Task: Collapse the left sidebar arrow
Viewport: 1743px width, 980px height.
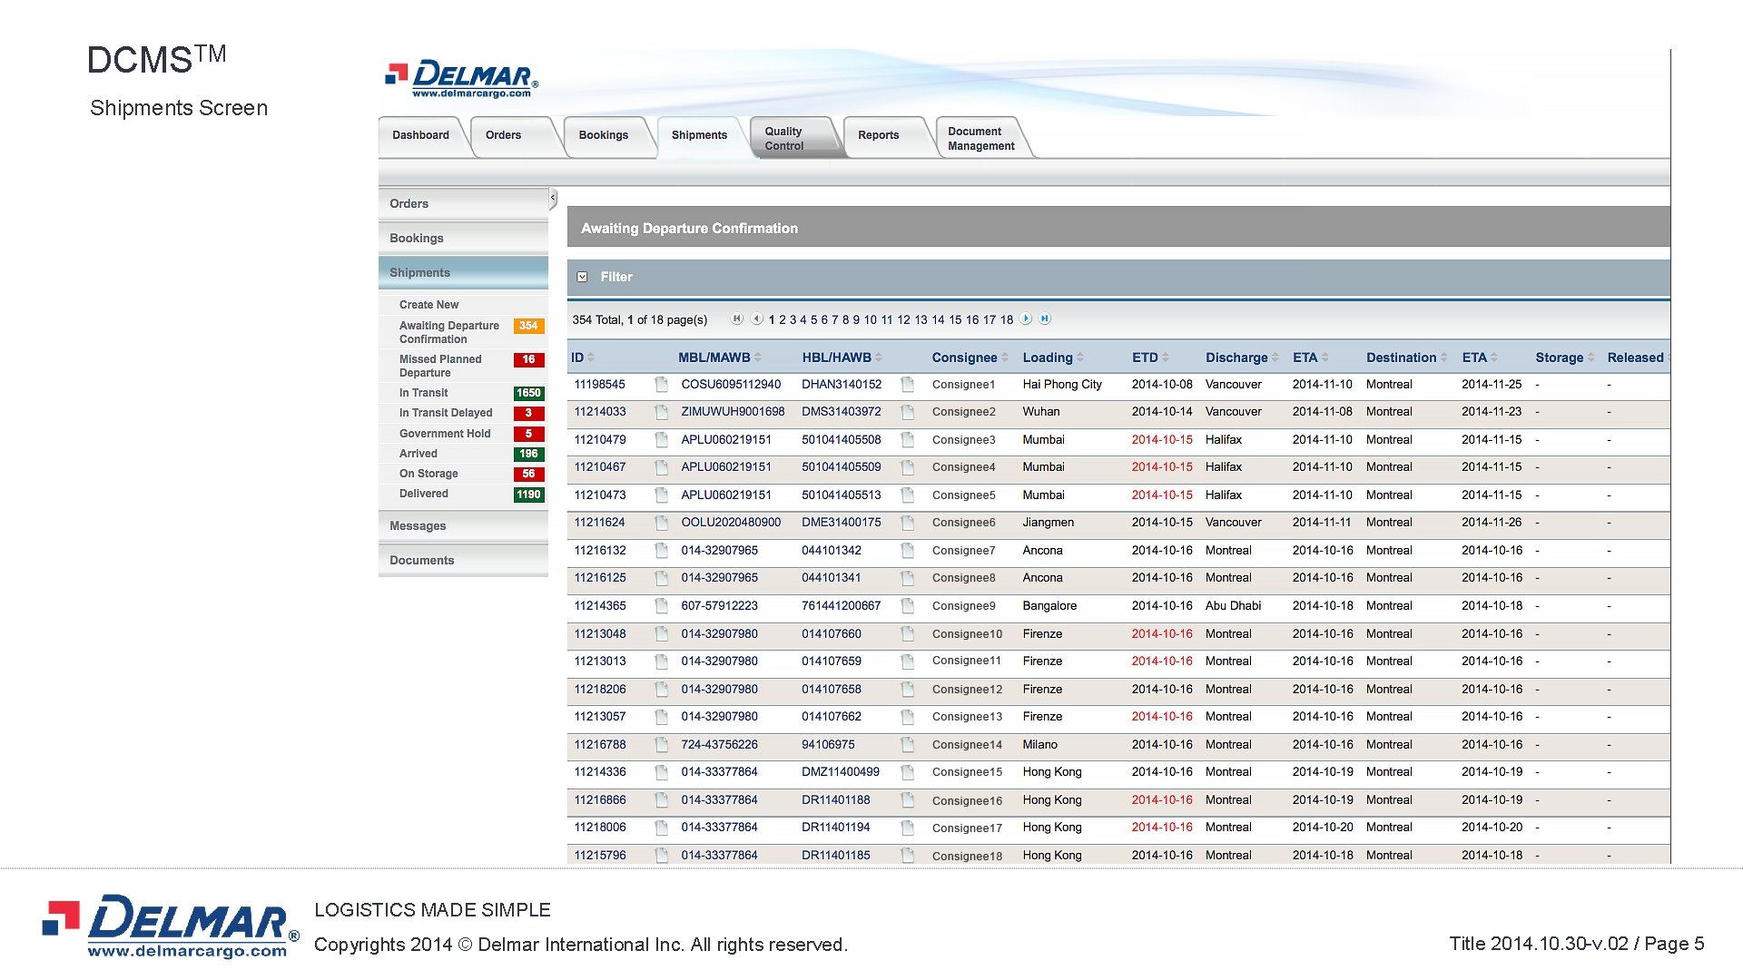Action: point(553,198)
